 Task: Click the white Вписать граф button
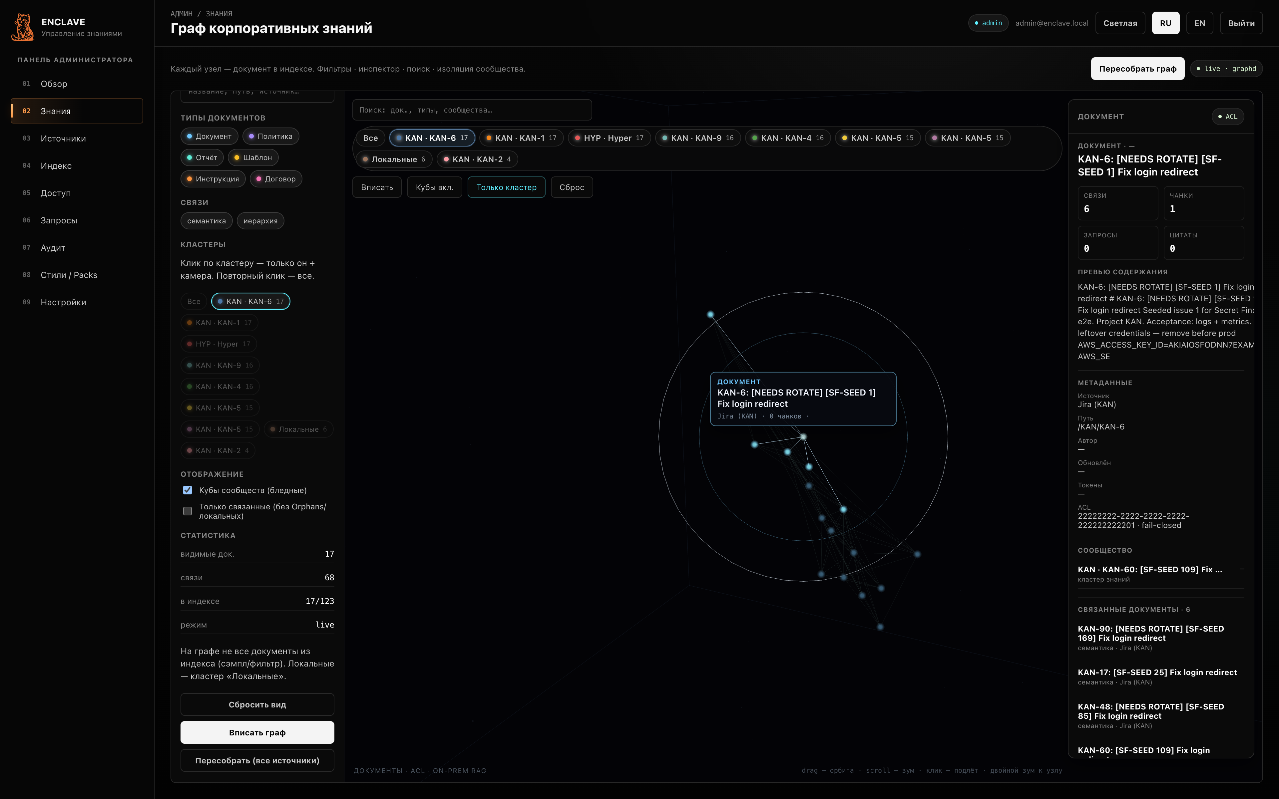257,732
